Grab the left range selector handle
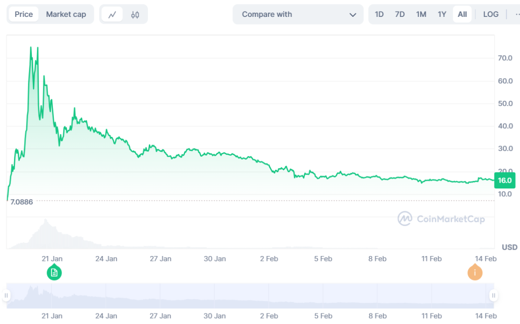This screenshot has width=520, height=324. tap(6, 295)
